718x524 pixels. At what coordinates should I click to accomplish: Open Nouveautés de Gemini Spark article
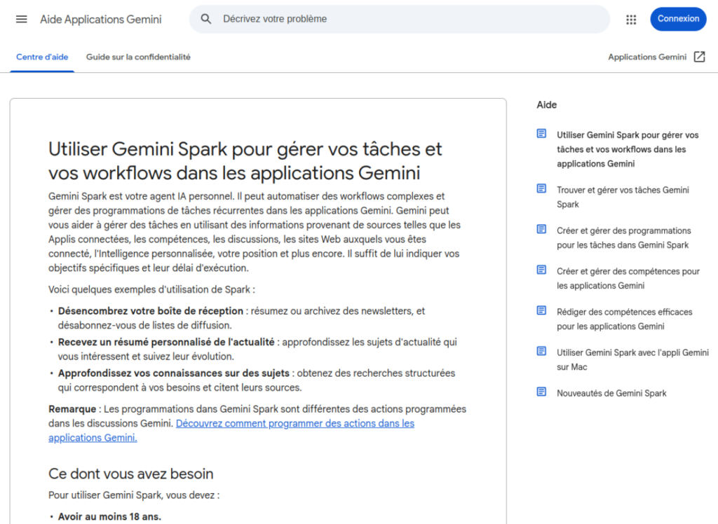tap(611, 393)
